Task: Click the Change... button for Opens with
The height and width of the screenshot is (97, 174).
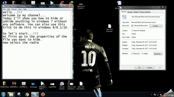Action: (156, 26)
